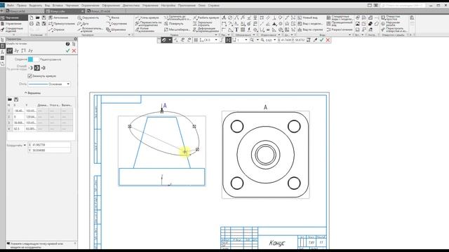This screenshot has height=252, width=449.
Task: Confirm spline with green checkmark in panel
Action: [x=67, y=50]
